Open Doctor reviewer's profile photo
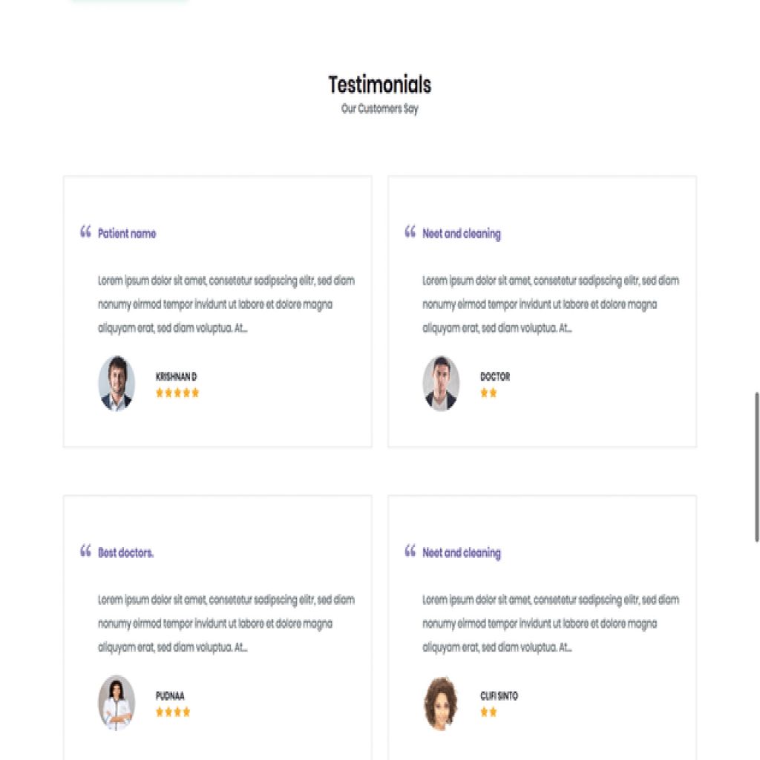Image resolution: width=760 pixels, height=760 pixels. click(441, 383)
